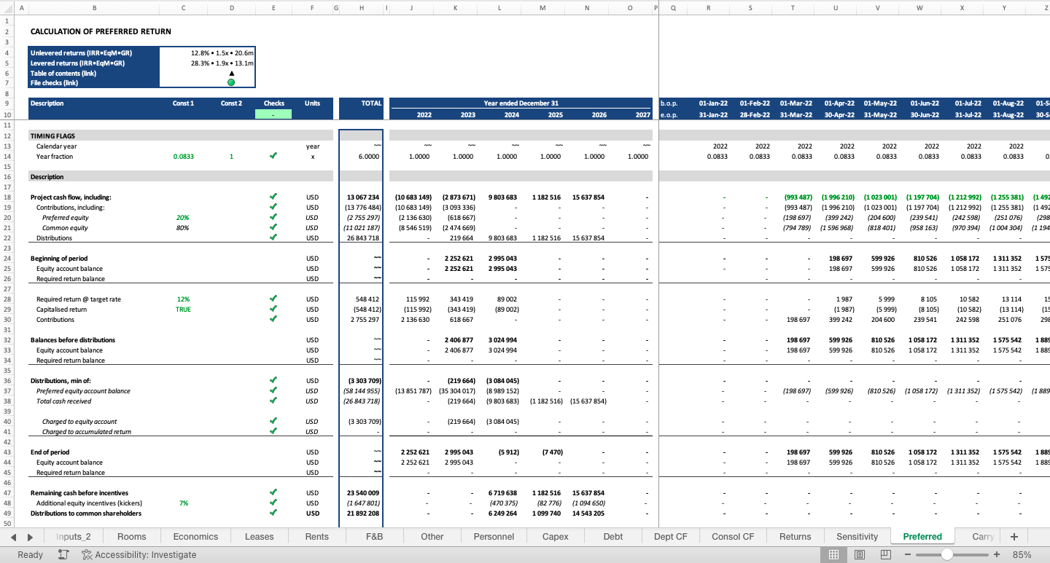This screenshot has height=563, width=1050.
Task: Select checkmark in Charged to equity account row
Action: click(x=273, y=421)
